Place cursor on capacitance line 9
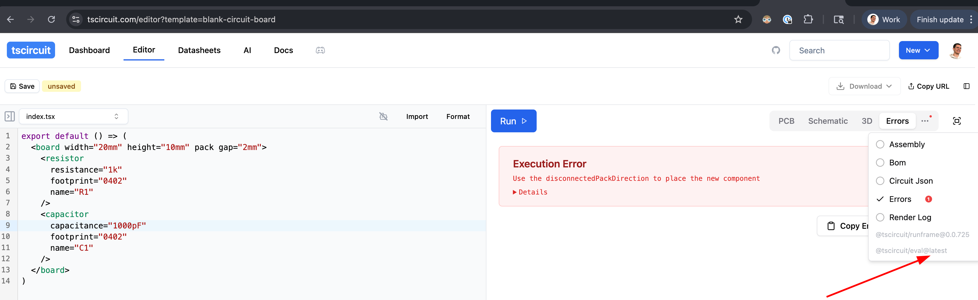 click(x=98, y=226)
